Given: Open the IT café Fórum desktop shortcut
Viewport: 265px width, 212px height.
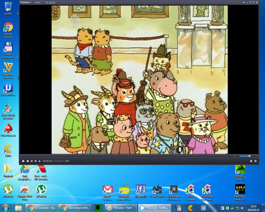Looking at the screenshot, I should click(157, 191).
